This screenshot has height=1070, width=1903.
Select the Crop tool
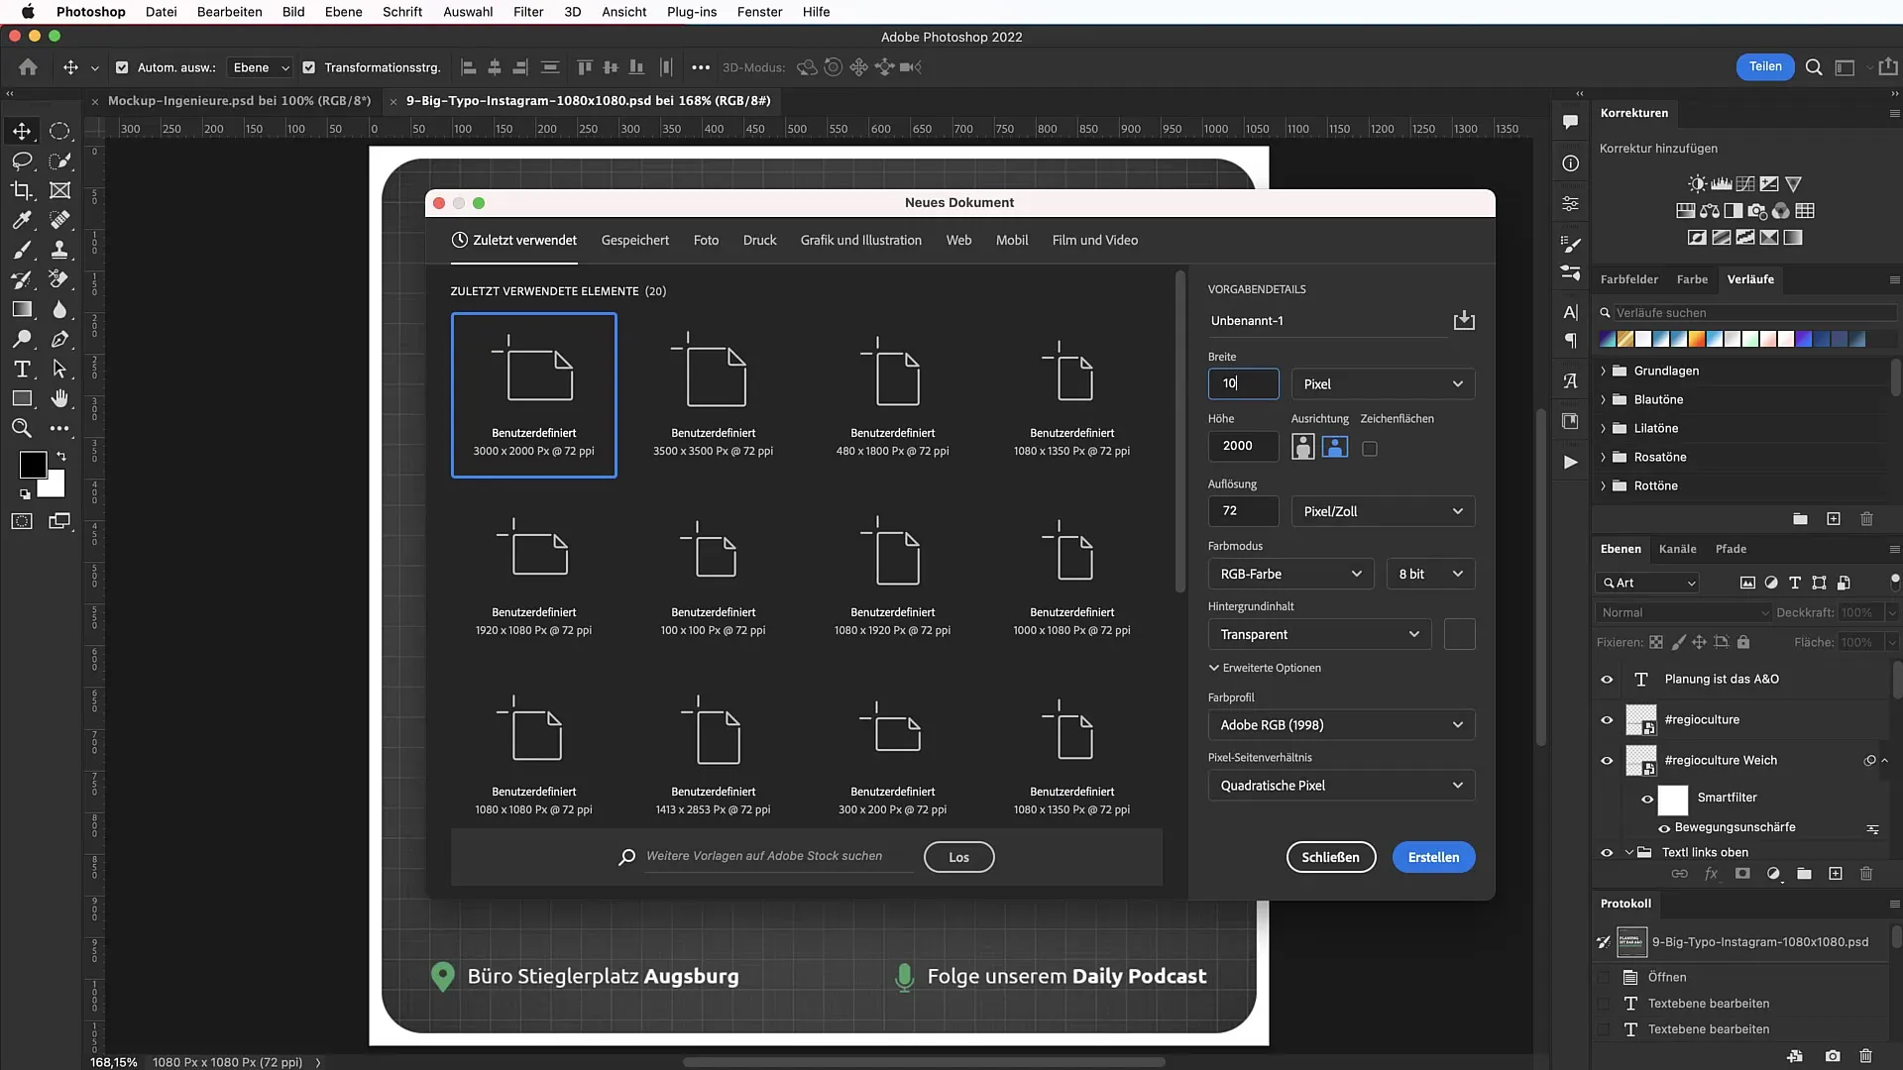(x=22, y=189)
